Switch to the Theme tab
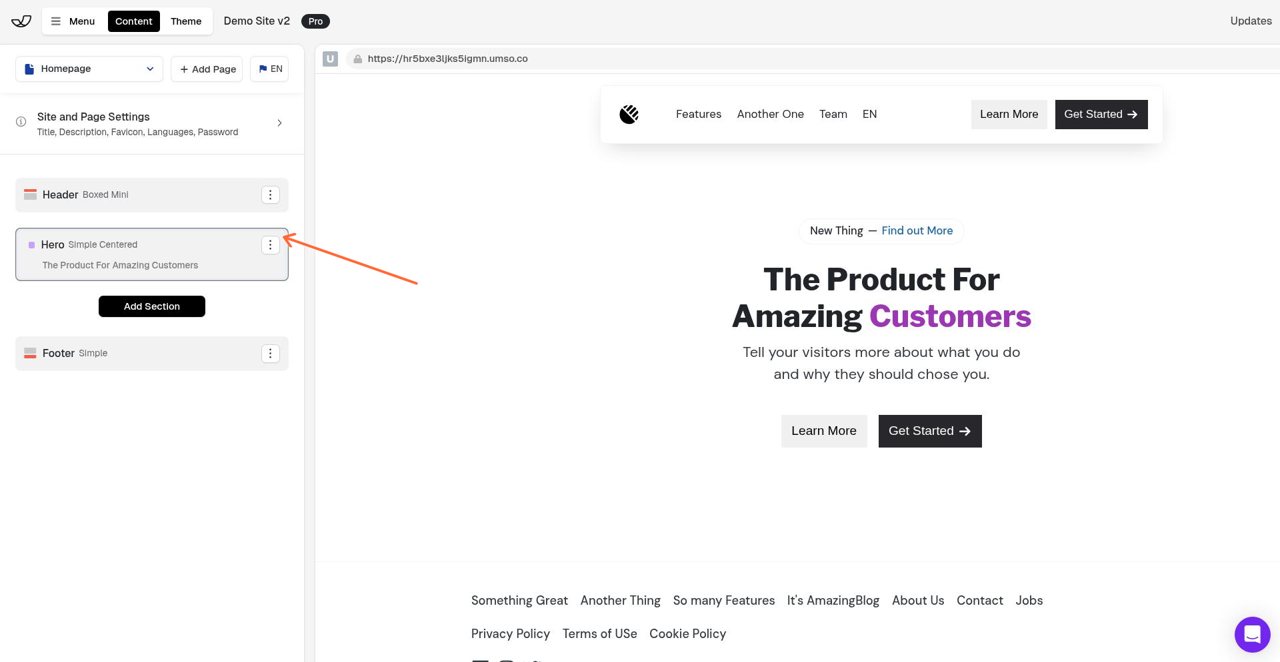The height and width of the screenshot is (662, 1280). click(185, 21)
